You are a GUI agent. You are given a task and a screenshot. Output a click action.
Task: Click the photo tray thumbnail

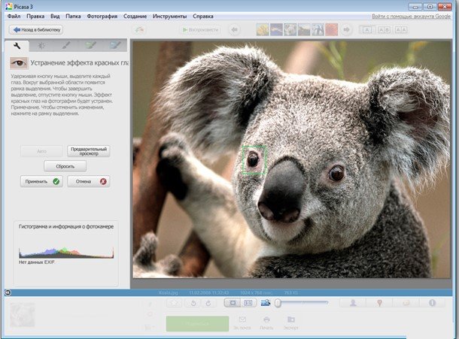[23, 315]
